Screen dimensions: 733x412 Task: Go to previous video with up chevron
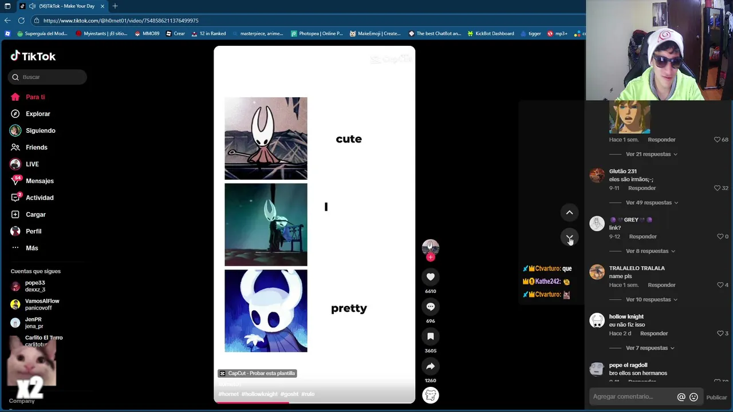(x=570, y=212)
